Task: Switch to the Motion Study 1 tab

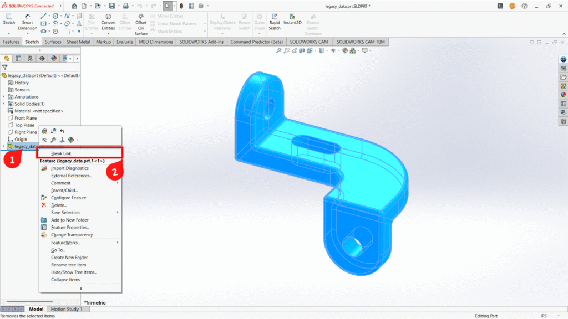Action: click(67, 309)
